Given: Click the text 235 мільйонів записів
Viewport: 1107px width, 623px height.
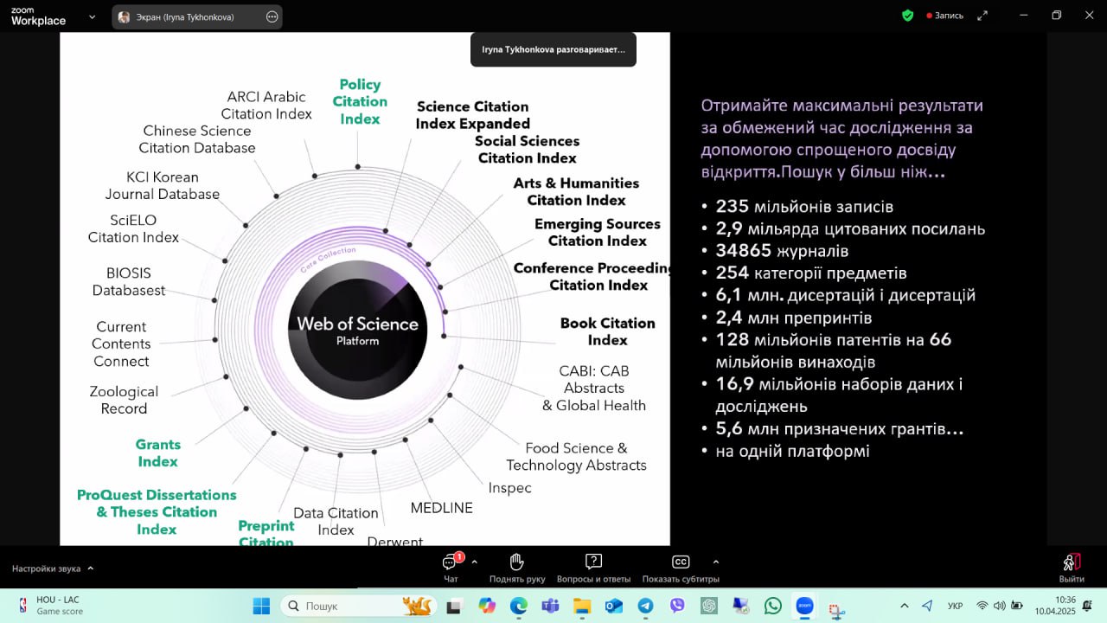Looking at the screenshot, I should pos(804,207).
